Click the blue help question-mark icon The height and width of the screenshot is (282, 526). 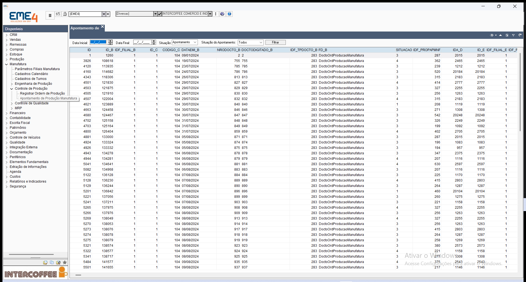pos(230,14)
